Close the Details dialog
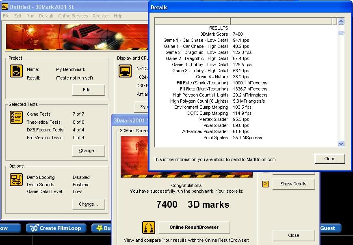This screenshot has height=245, width=353. coord(330,159)
